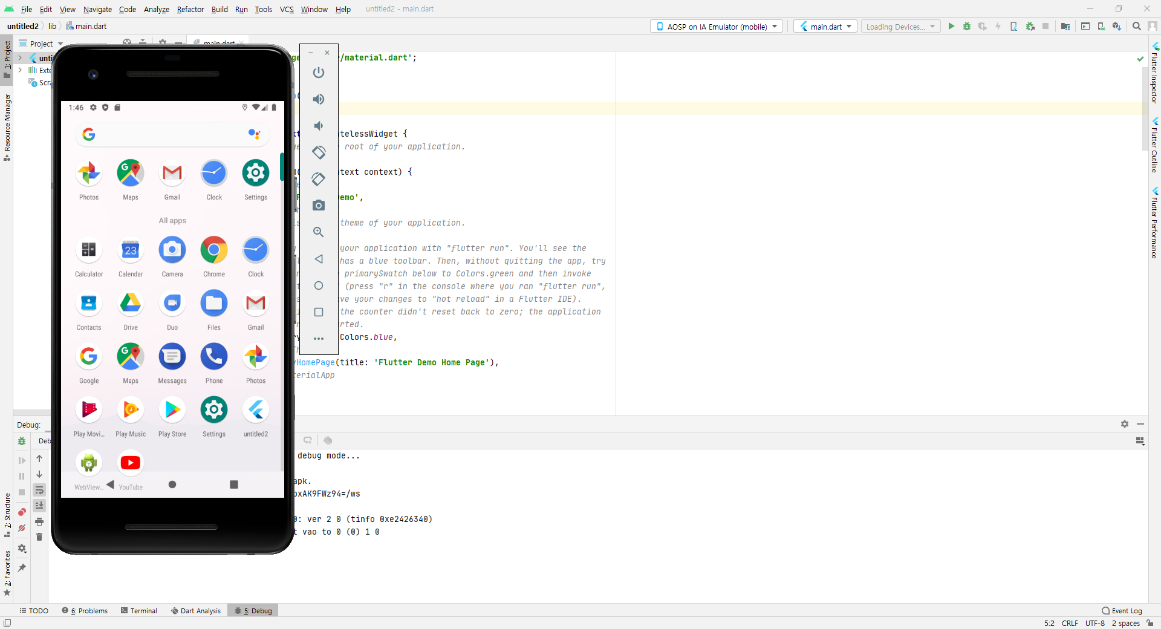Click the emulator toolbar Back triangle
1161x629 pixels.
coord(319,259)
